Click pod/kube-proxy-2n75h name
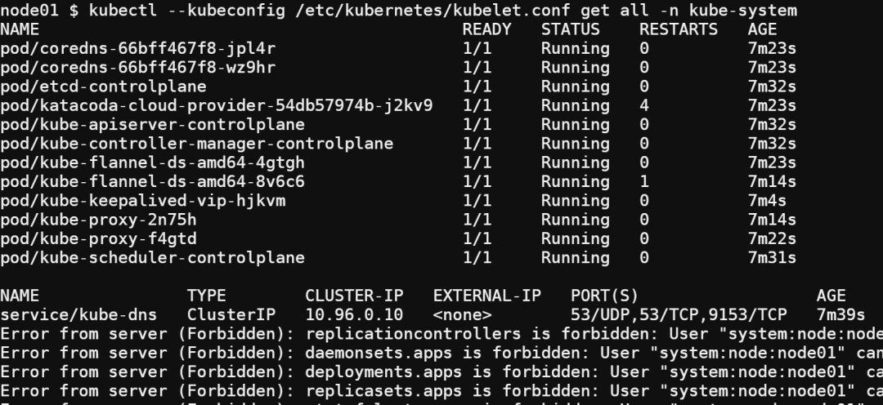 click(x=99, y=220)
